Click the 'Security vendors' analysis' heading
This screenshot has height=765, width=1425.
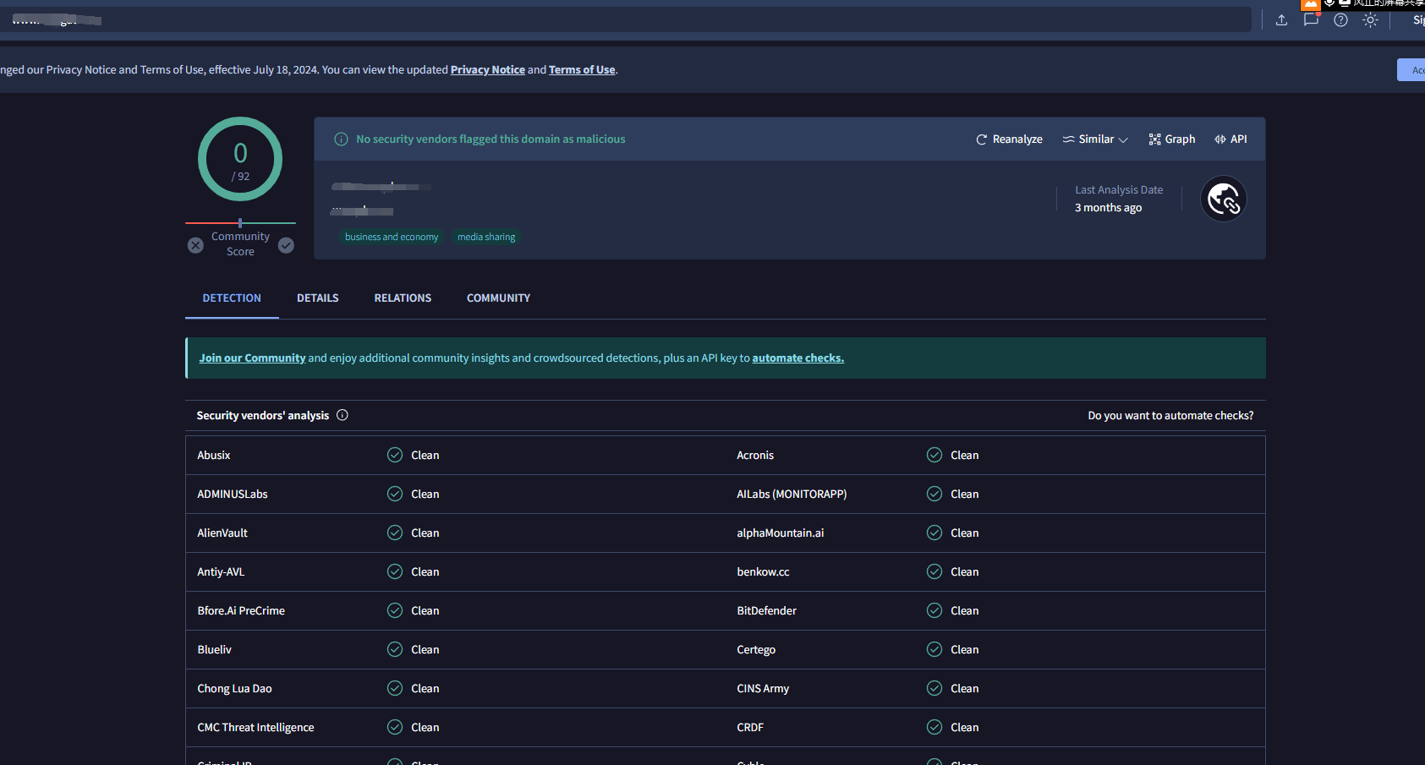click(263, 416)
